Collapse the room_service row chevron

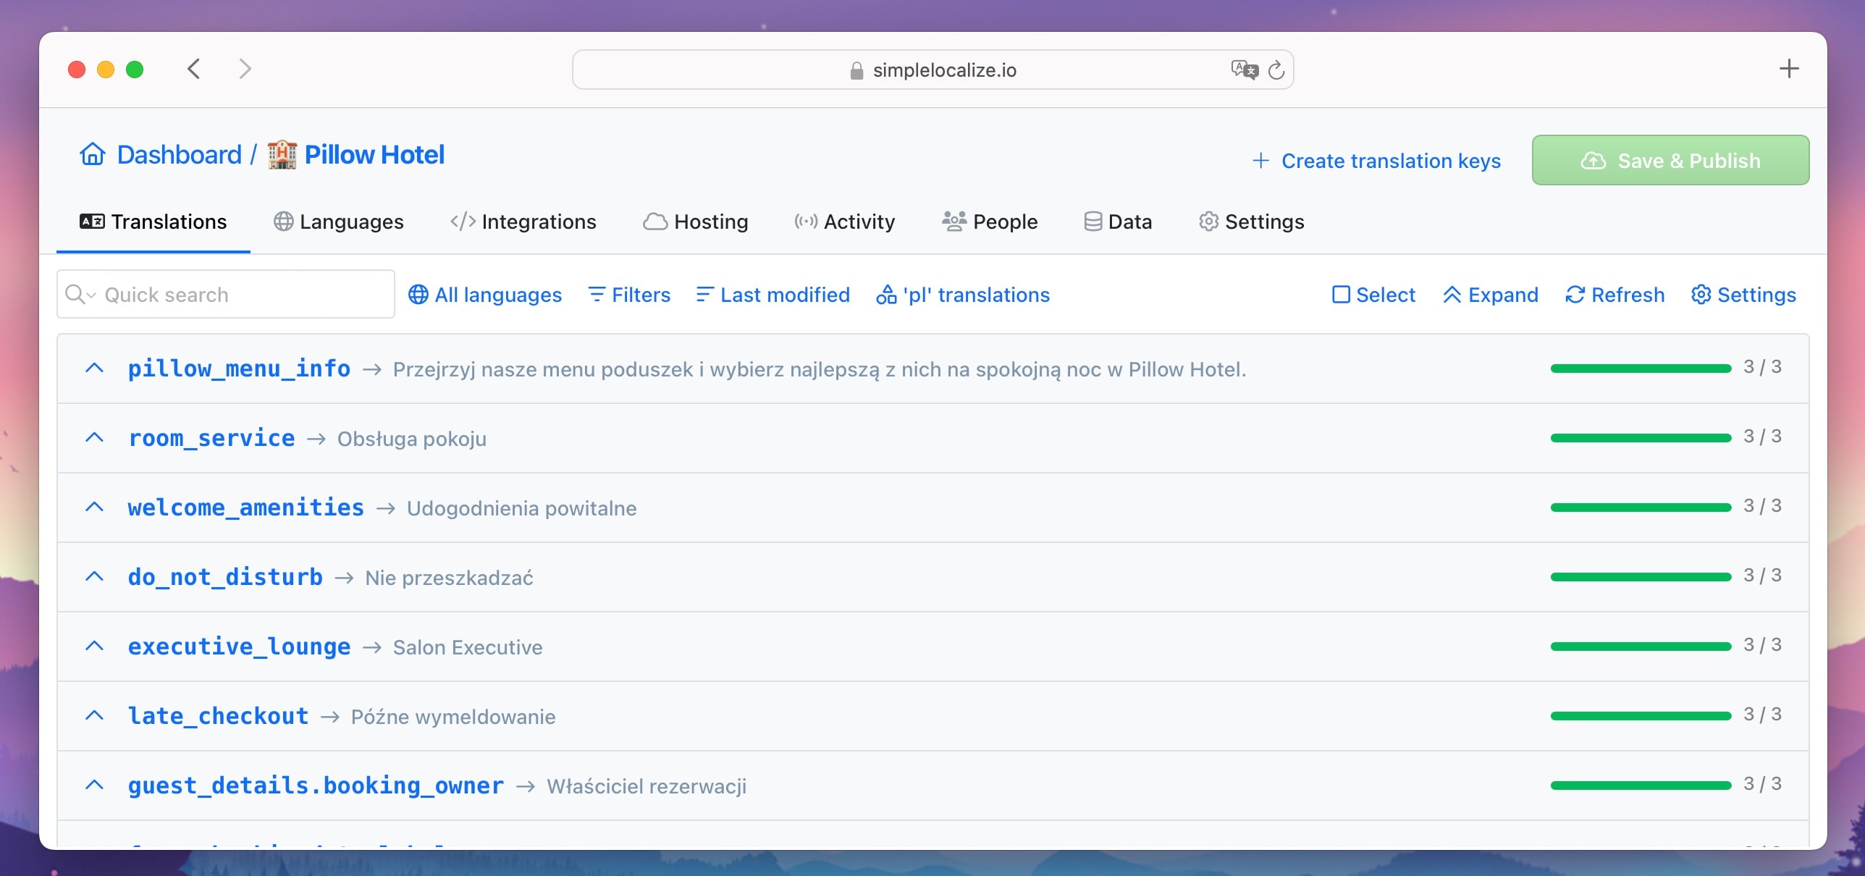point(94,437)
